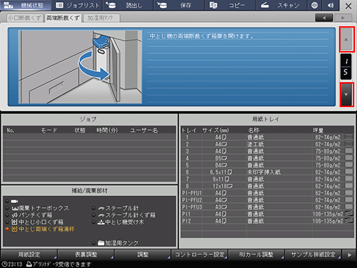The width and height of the screenshot is (357, 268).
Task: Click the 用紙トレイ panel header
Action: [266, 119]
